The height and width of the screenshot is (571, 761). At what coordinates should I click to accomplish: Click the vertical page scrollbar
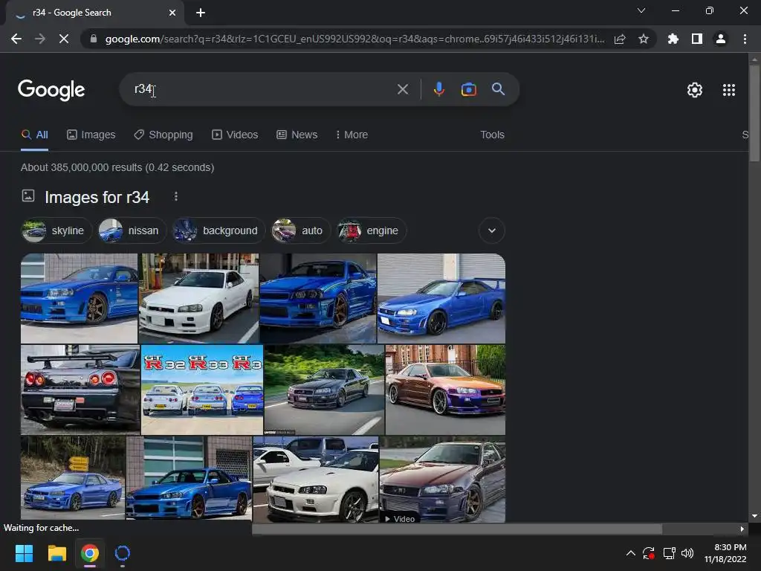coord(754,113)
